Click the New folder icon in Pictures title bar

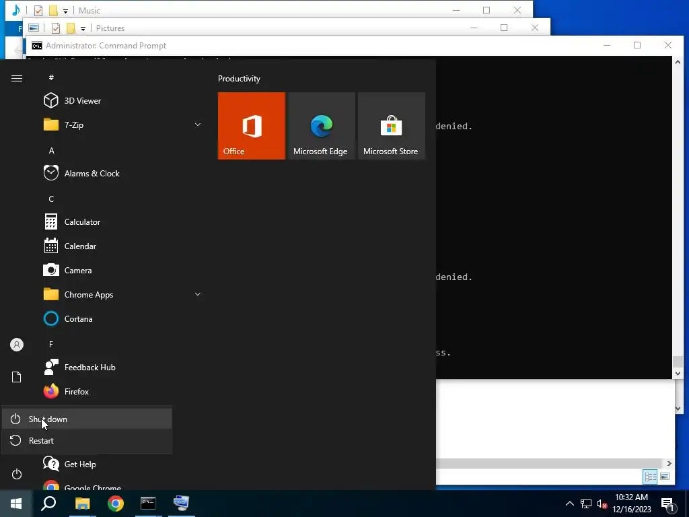coord(71,28)
